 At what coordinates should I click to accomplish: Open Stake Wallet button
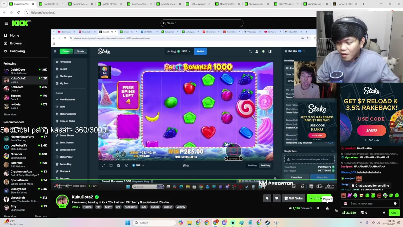pos(201,51)
